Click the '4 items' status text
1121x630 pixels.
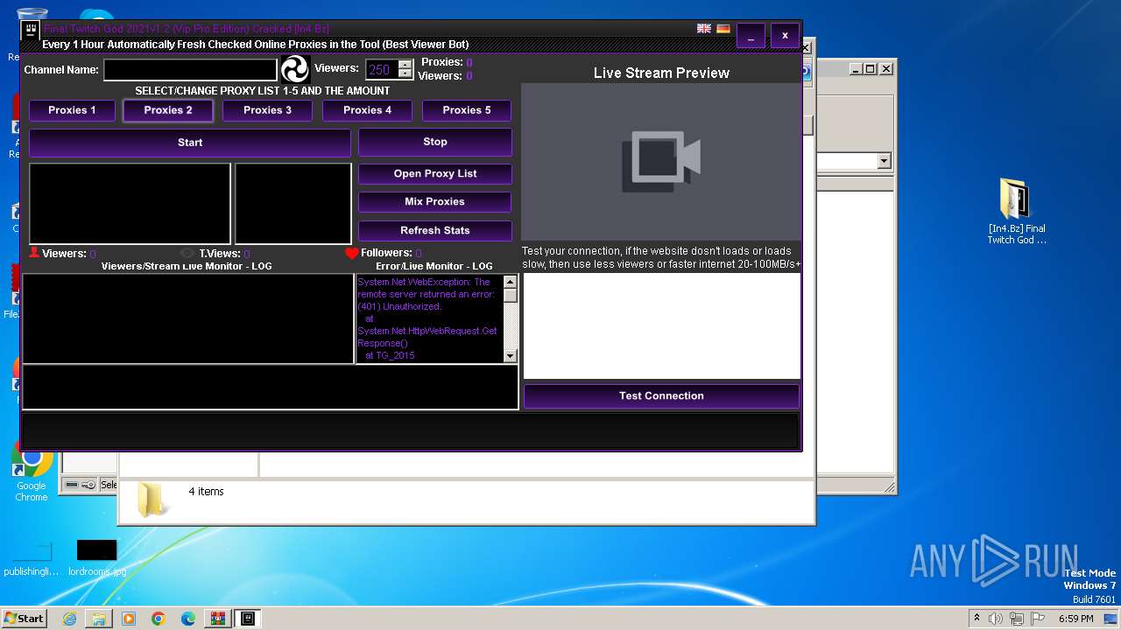coord(206,492)
